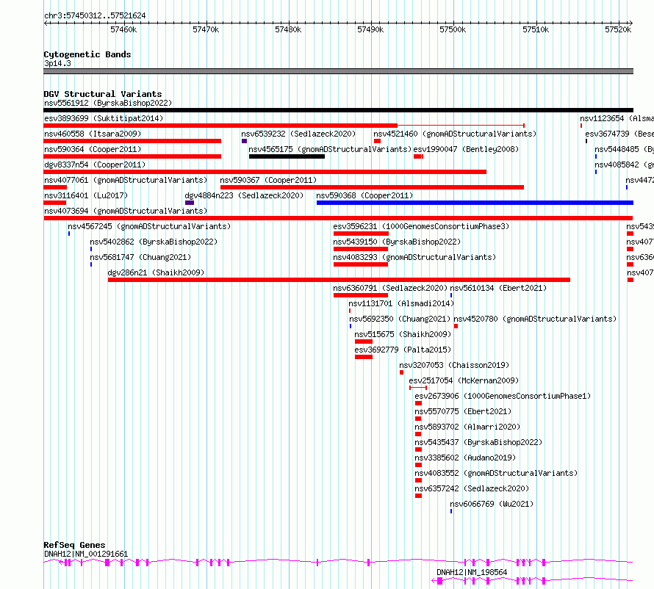Click esv3596231 (1000GenomesConsortiumPhase3) label
Image resolution: width=654 pixels, height=589 pixels.
421,226
